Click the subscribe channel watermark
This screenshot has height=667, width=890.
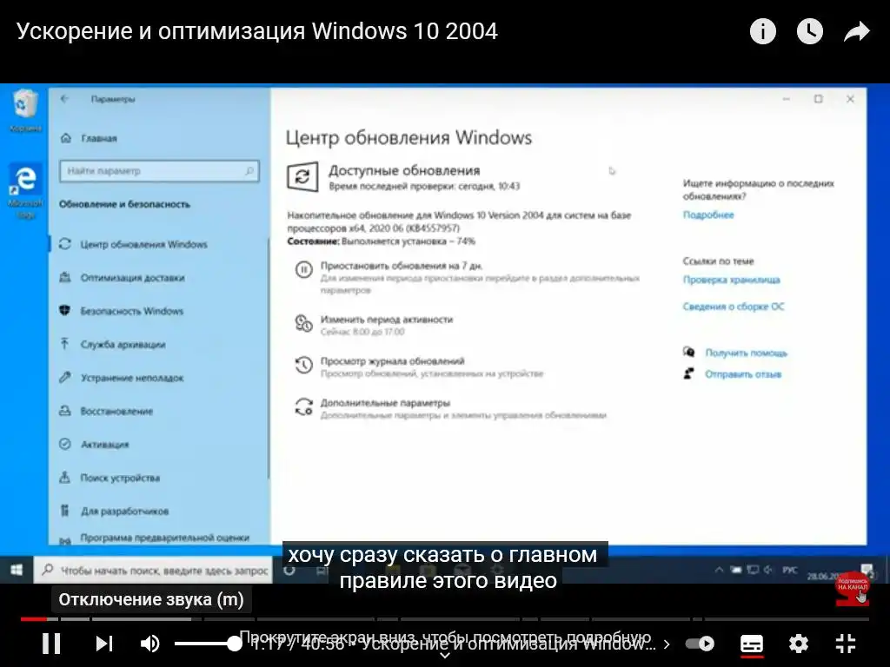(x=853, y=588)
